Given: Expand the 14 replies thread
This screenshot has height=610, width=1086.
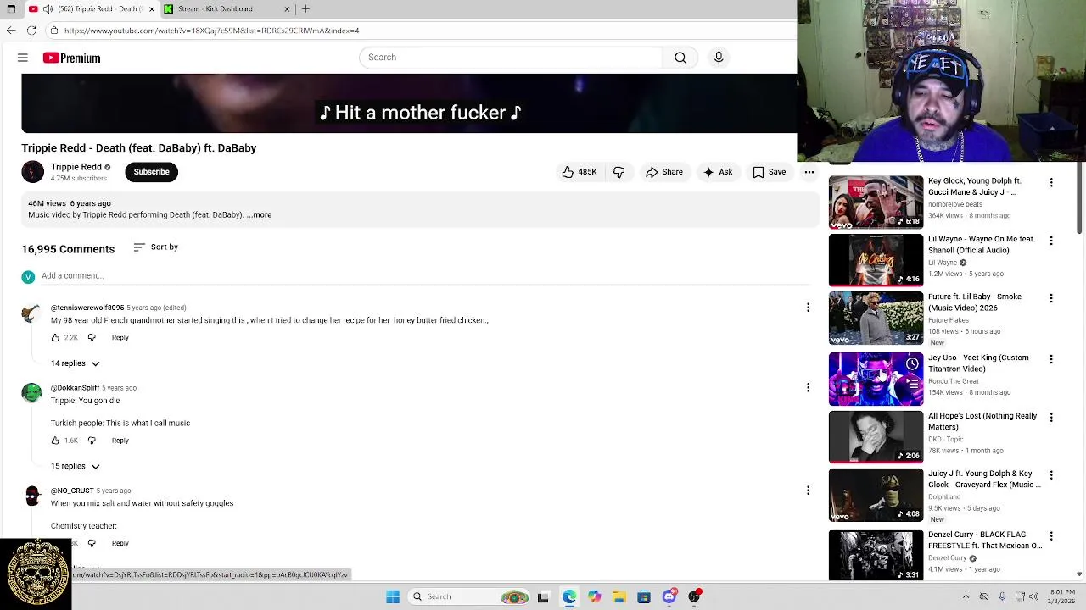Looking at the screenshot, I should (75, 363).
